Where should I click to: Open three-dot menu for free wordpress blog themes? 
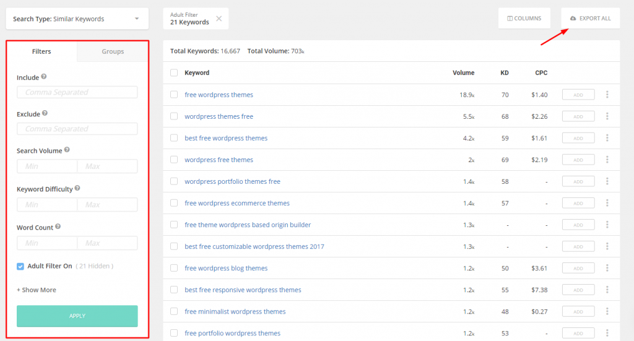pos(607,268)
